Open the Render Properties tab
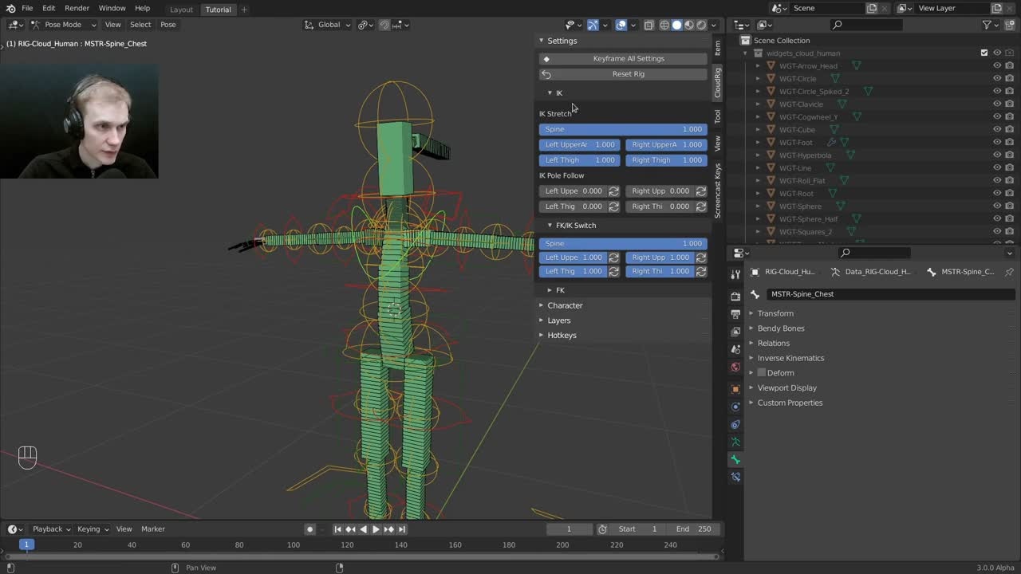 [x=735, y=296]
